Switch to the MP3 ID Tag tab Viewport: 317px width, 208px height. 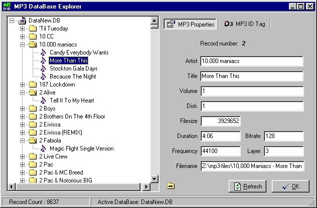click(246, 23)
